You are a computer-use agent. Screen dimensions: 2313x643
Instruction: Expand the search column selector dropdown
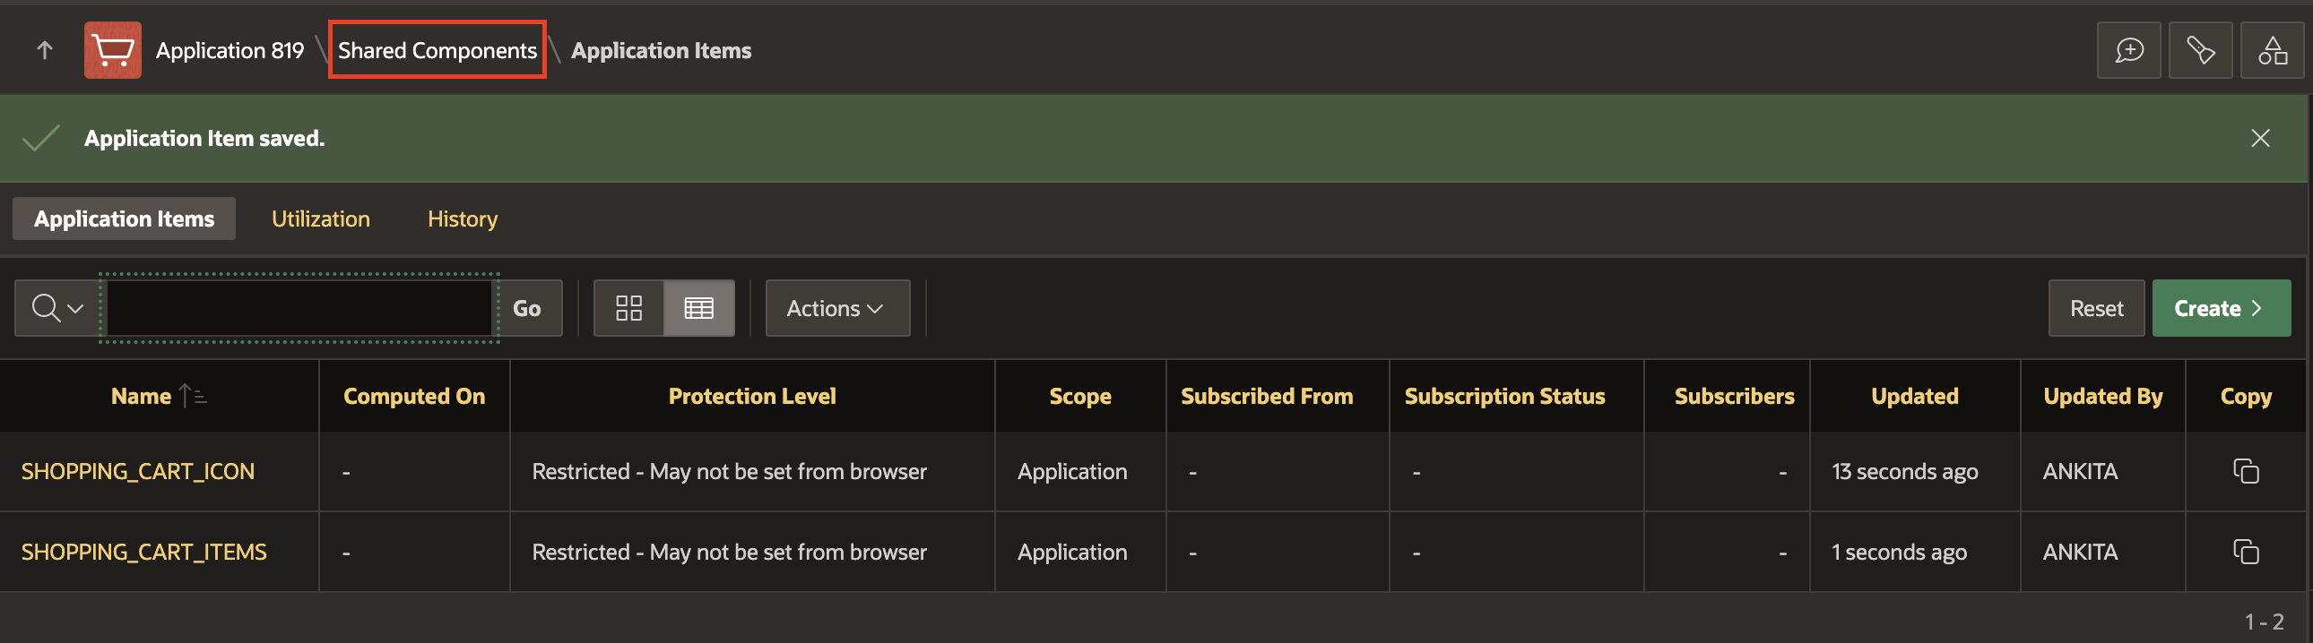57,308
